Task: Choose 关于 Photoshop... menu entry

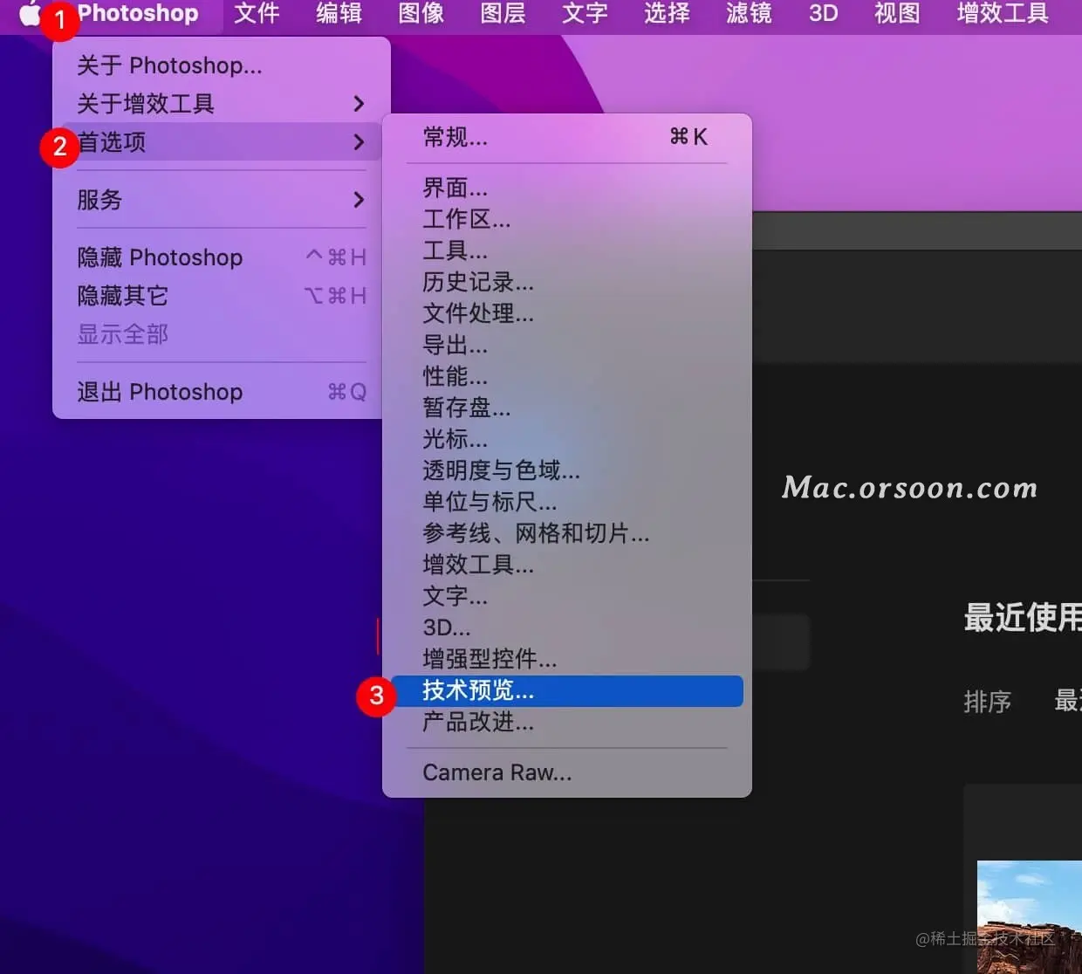Action: (222, 65)
